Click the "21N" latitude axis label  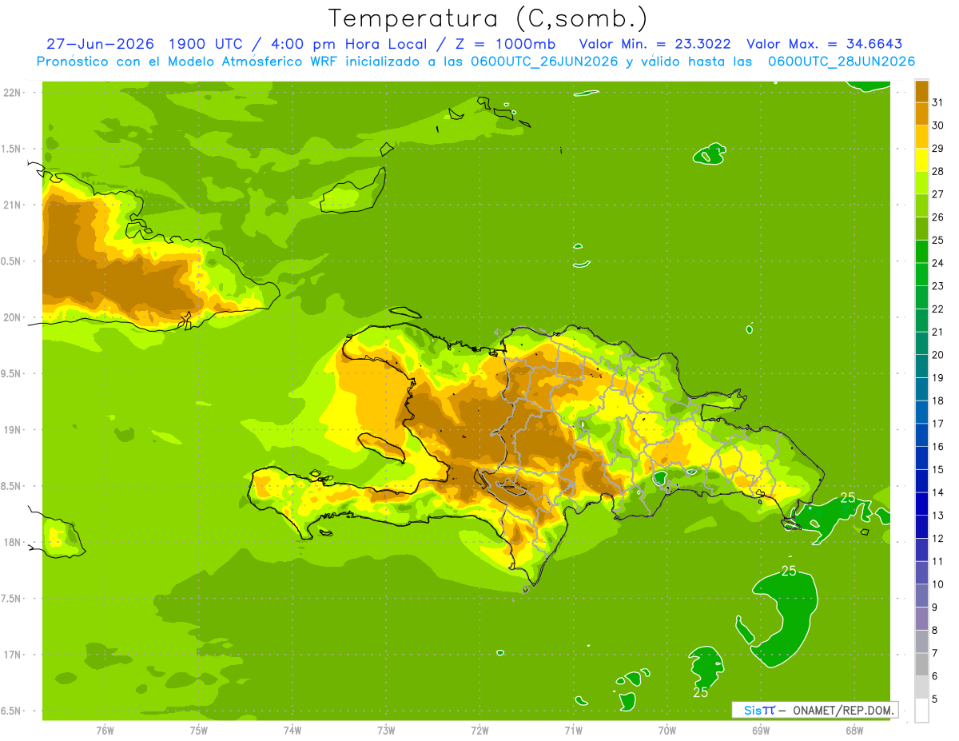12,205
